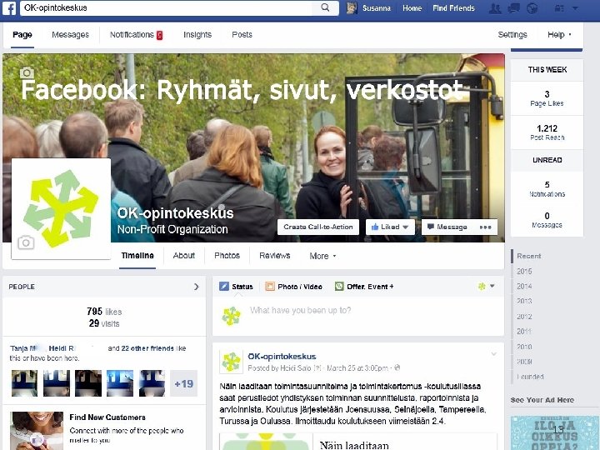The image size is (600, 450).
Task: Click Create Call-to-Action button
Action: [318, 227]
